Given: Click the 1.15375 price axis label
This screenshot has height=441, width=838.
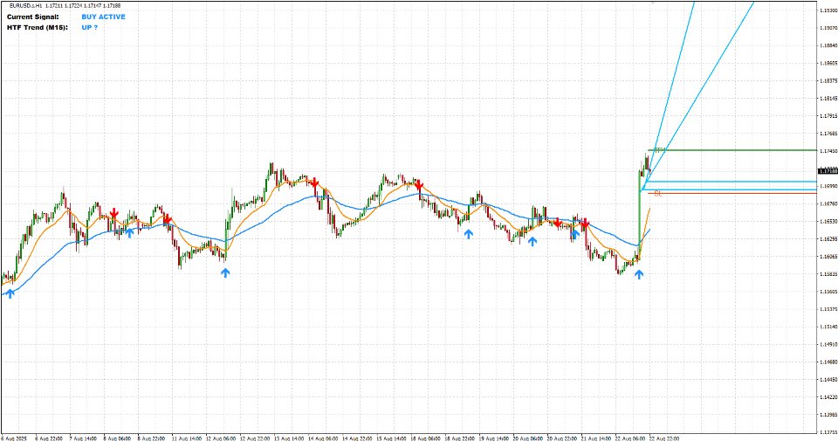Looking at the screenshot, I should (x=828, y=309).
